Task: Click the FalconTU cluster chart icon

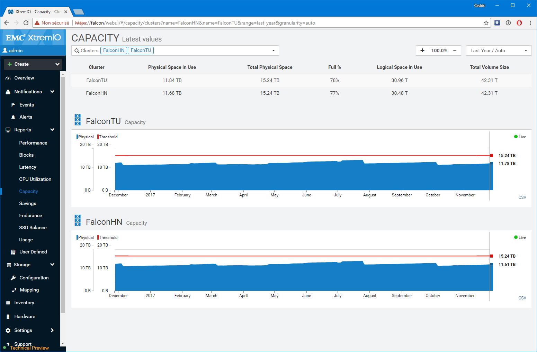Action: [x=78, y=120]
